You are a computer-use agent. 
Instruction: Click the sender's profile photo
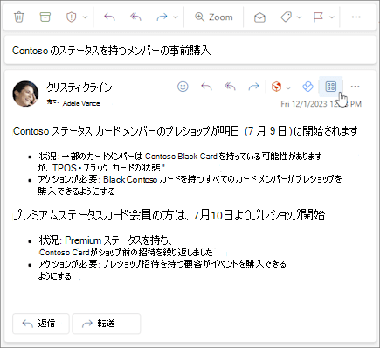tap(25, 94)
